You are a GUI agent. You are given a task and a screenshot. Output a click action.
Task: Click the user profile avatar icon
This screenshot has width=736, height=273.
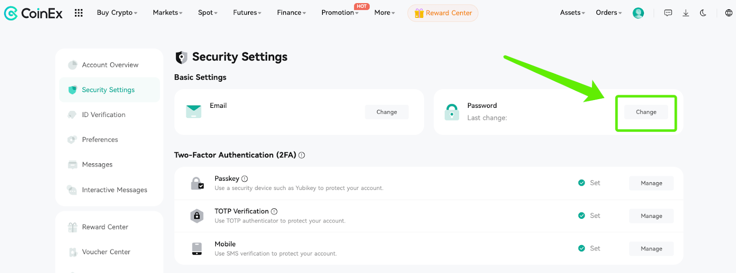pos(638,13)
